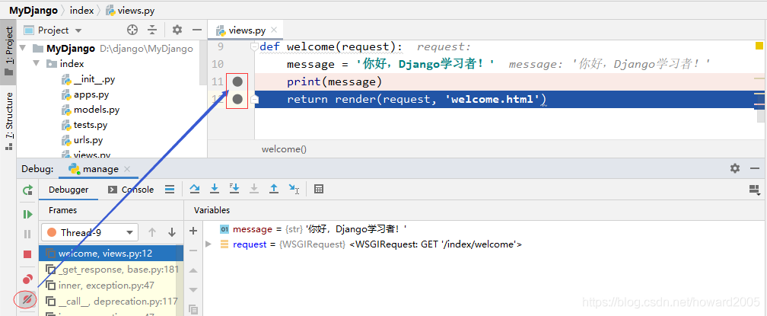Viewport: 767px width, 316px height.
Task: Toggle Mute Breakpoints icon
Action: coord(27,299)
